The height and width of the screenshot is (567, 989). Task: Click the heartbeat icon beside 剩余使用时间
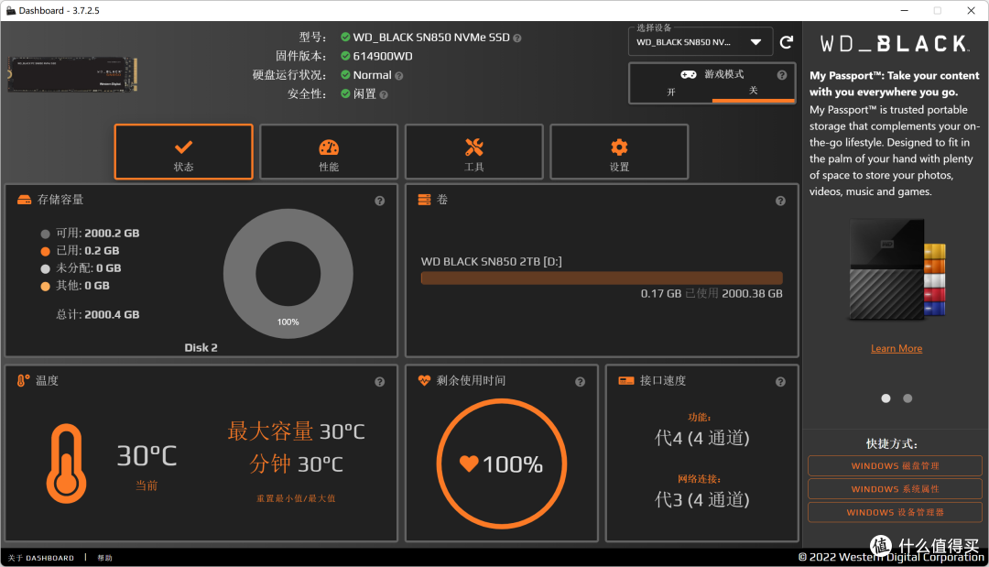click(x=424, y=380)
